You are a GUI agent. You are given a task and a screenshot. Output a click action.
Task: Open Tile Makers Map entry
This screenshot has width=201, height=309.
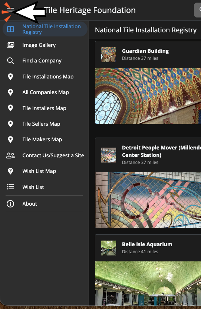[45, 139]
